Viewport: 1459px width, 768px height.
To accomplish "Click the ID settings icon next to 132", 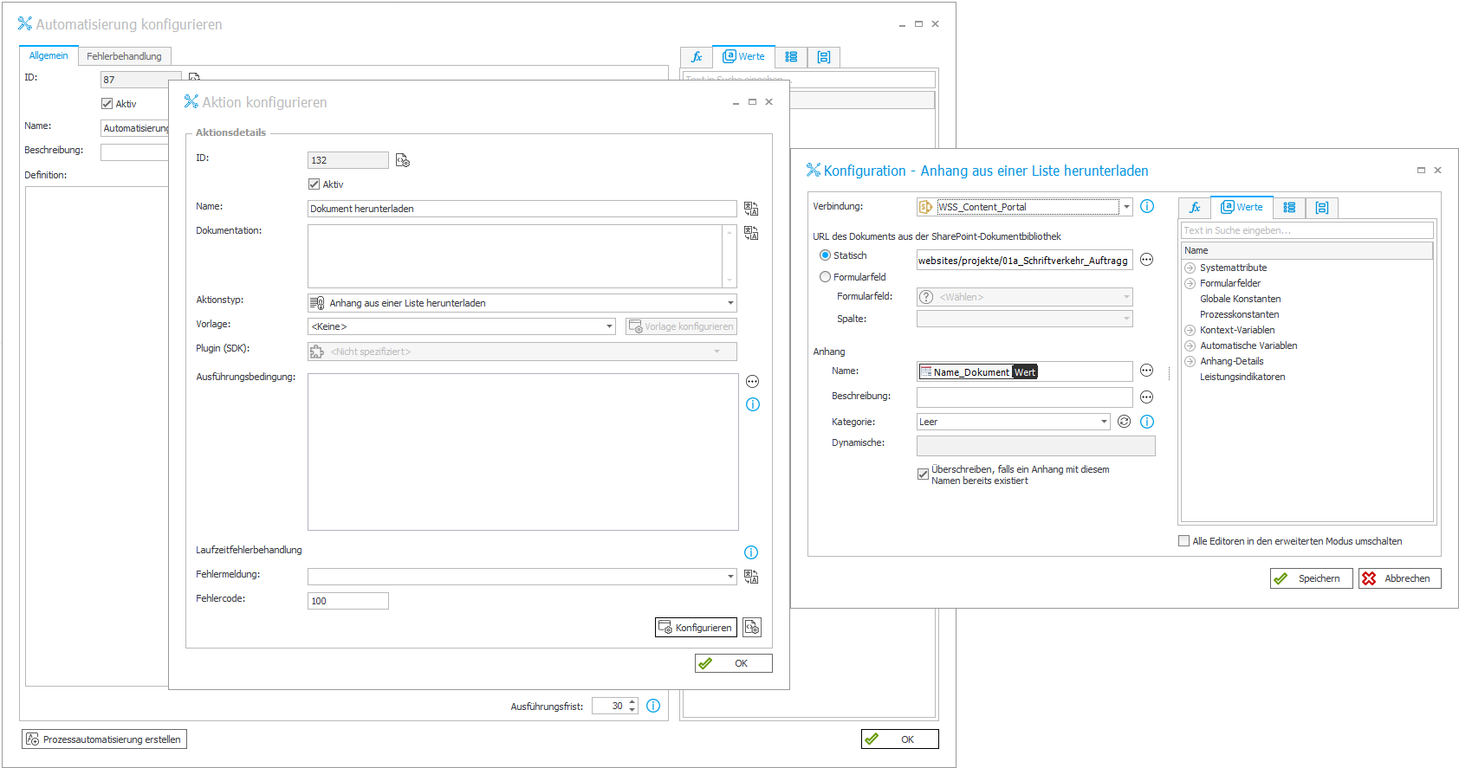I will pyautogui.click(x=403, y=160).
